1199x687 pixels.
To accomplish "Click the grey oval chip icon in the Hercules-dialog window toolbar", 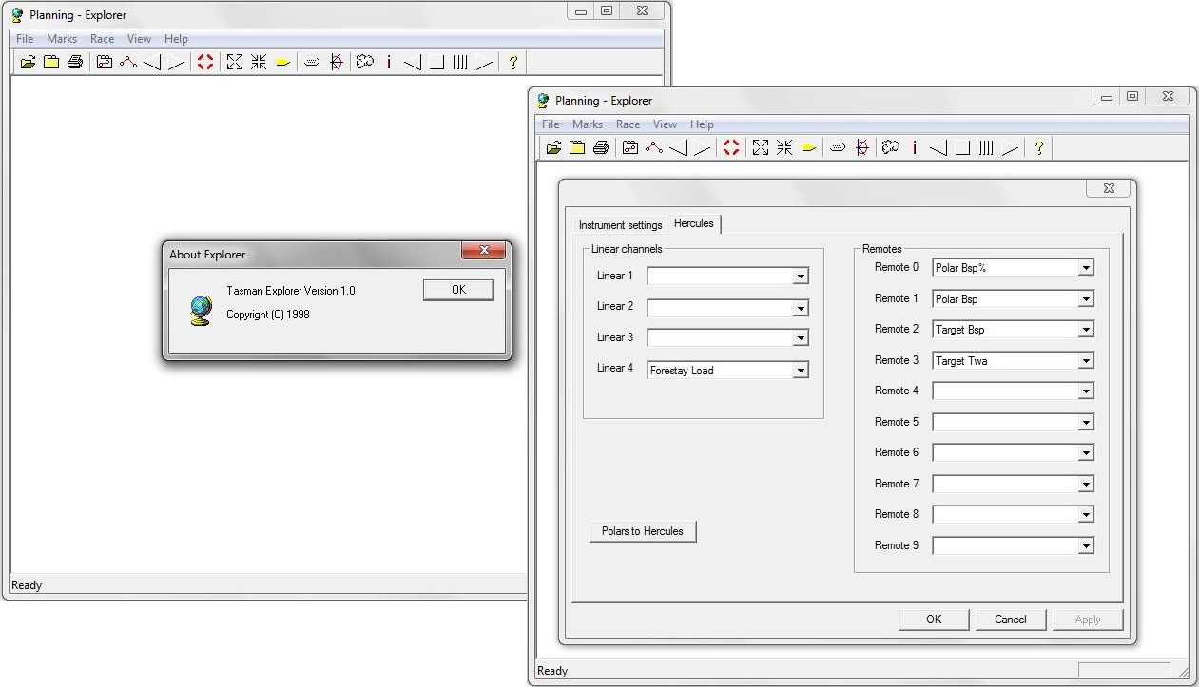I will point(838,148).
